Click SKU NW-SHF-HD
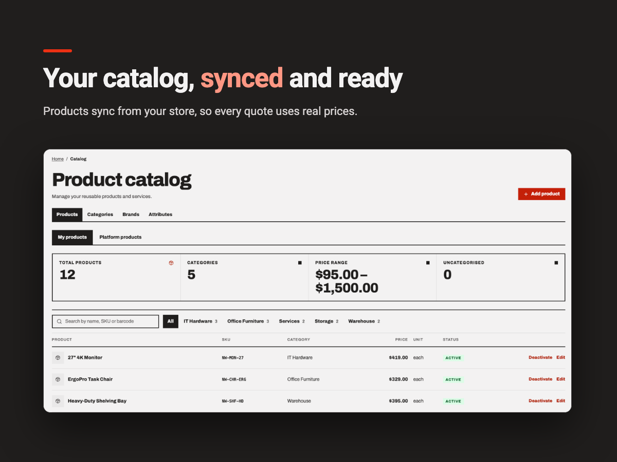This screenshot has height=462, width=617. tap(233, 401)
